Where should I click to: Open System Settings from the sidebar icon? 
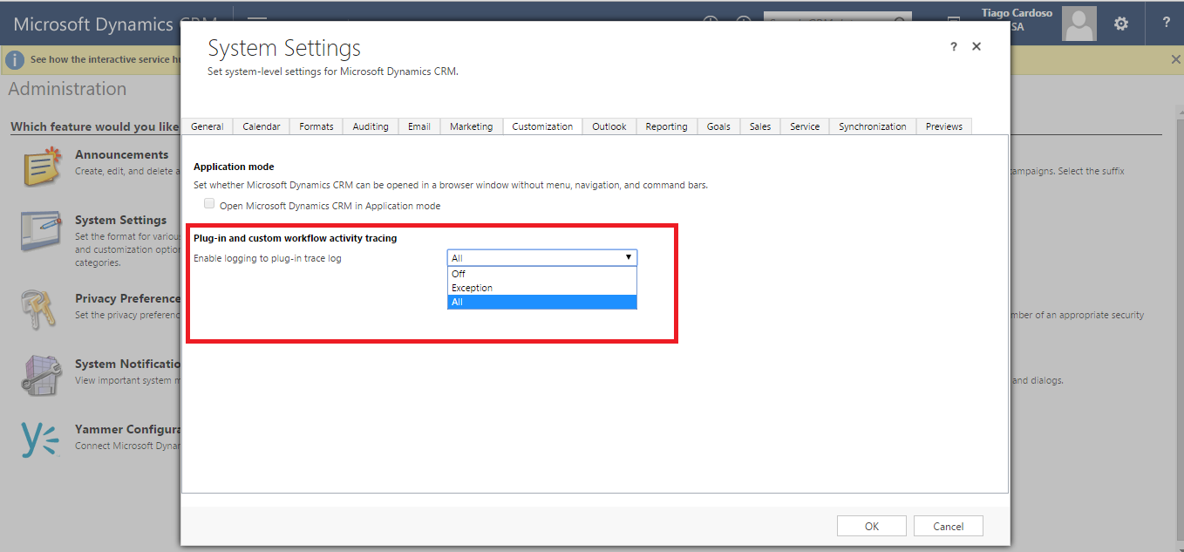coord(41,231)
